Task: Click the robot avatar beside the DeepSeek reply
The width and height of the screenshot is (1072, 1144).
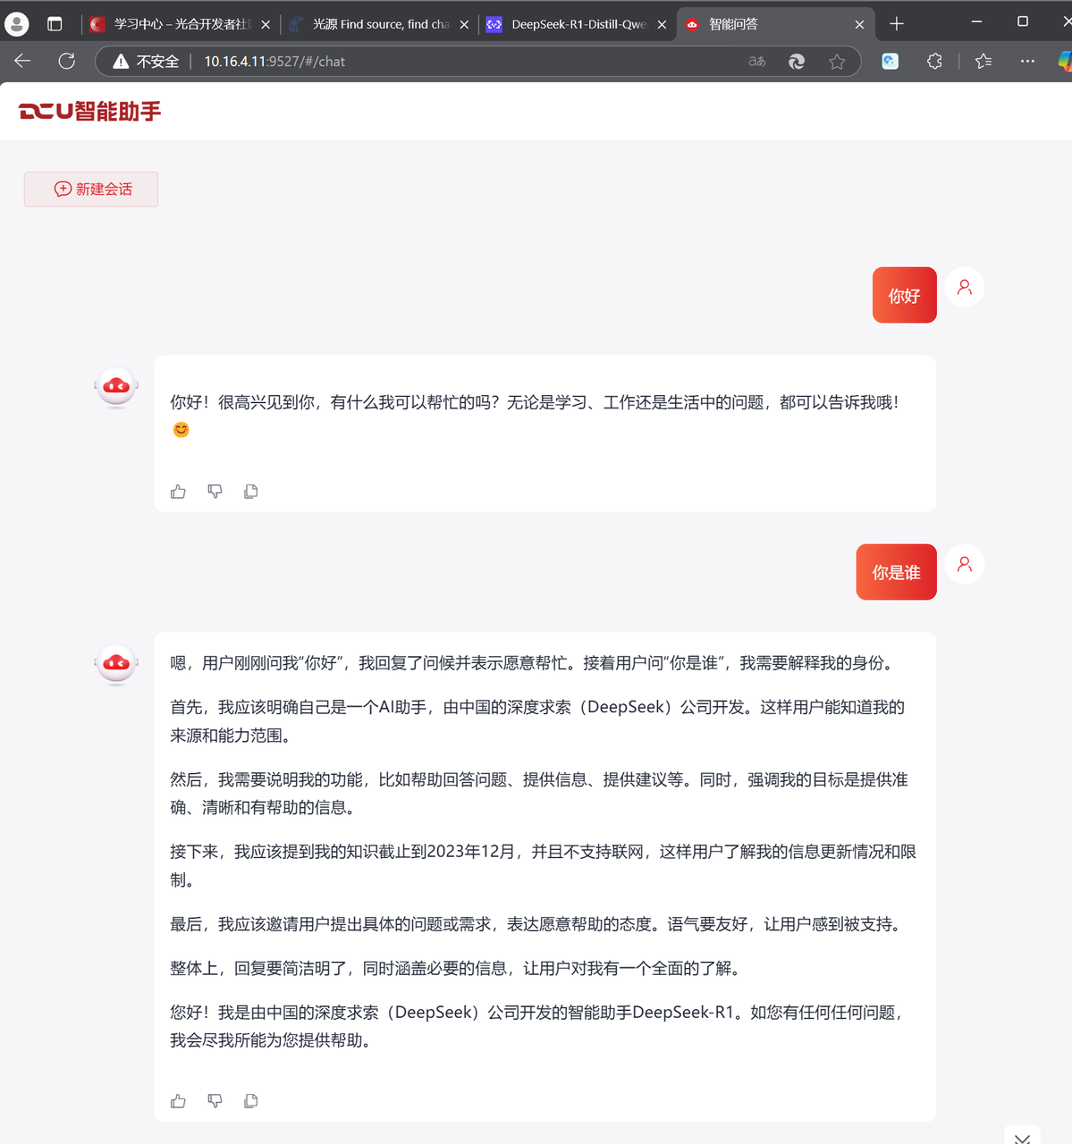Action: (x=116, y=664)
